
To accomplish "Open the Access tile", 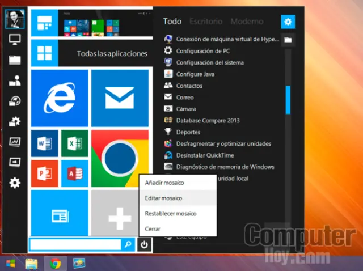I will [74, 172].
